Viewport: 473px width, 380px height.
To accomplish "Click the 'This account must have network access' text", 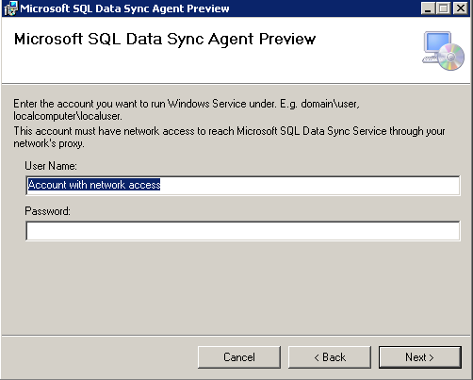I will point(229,137).
